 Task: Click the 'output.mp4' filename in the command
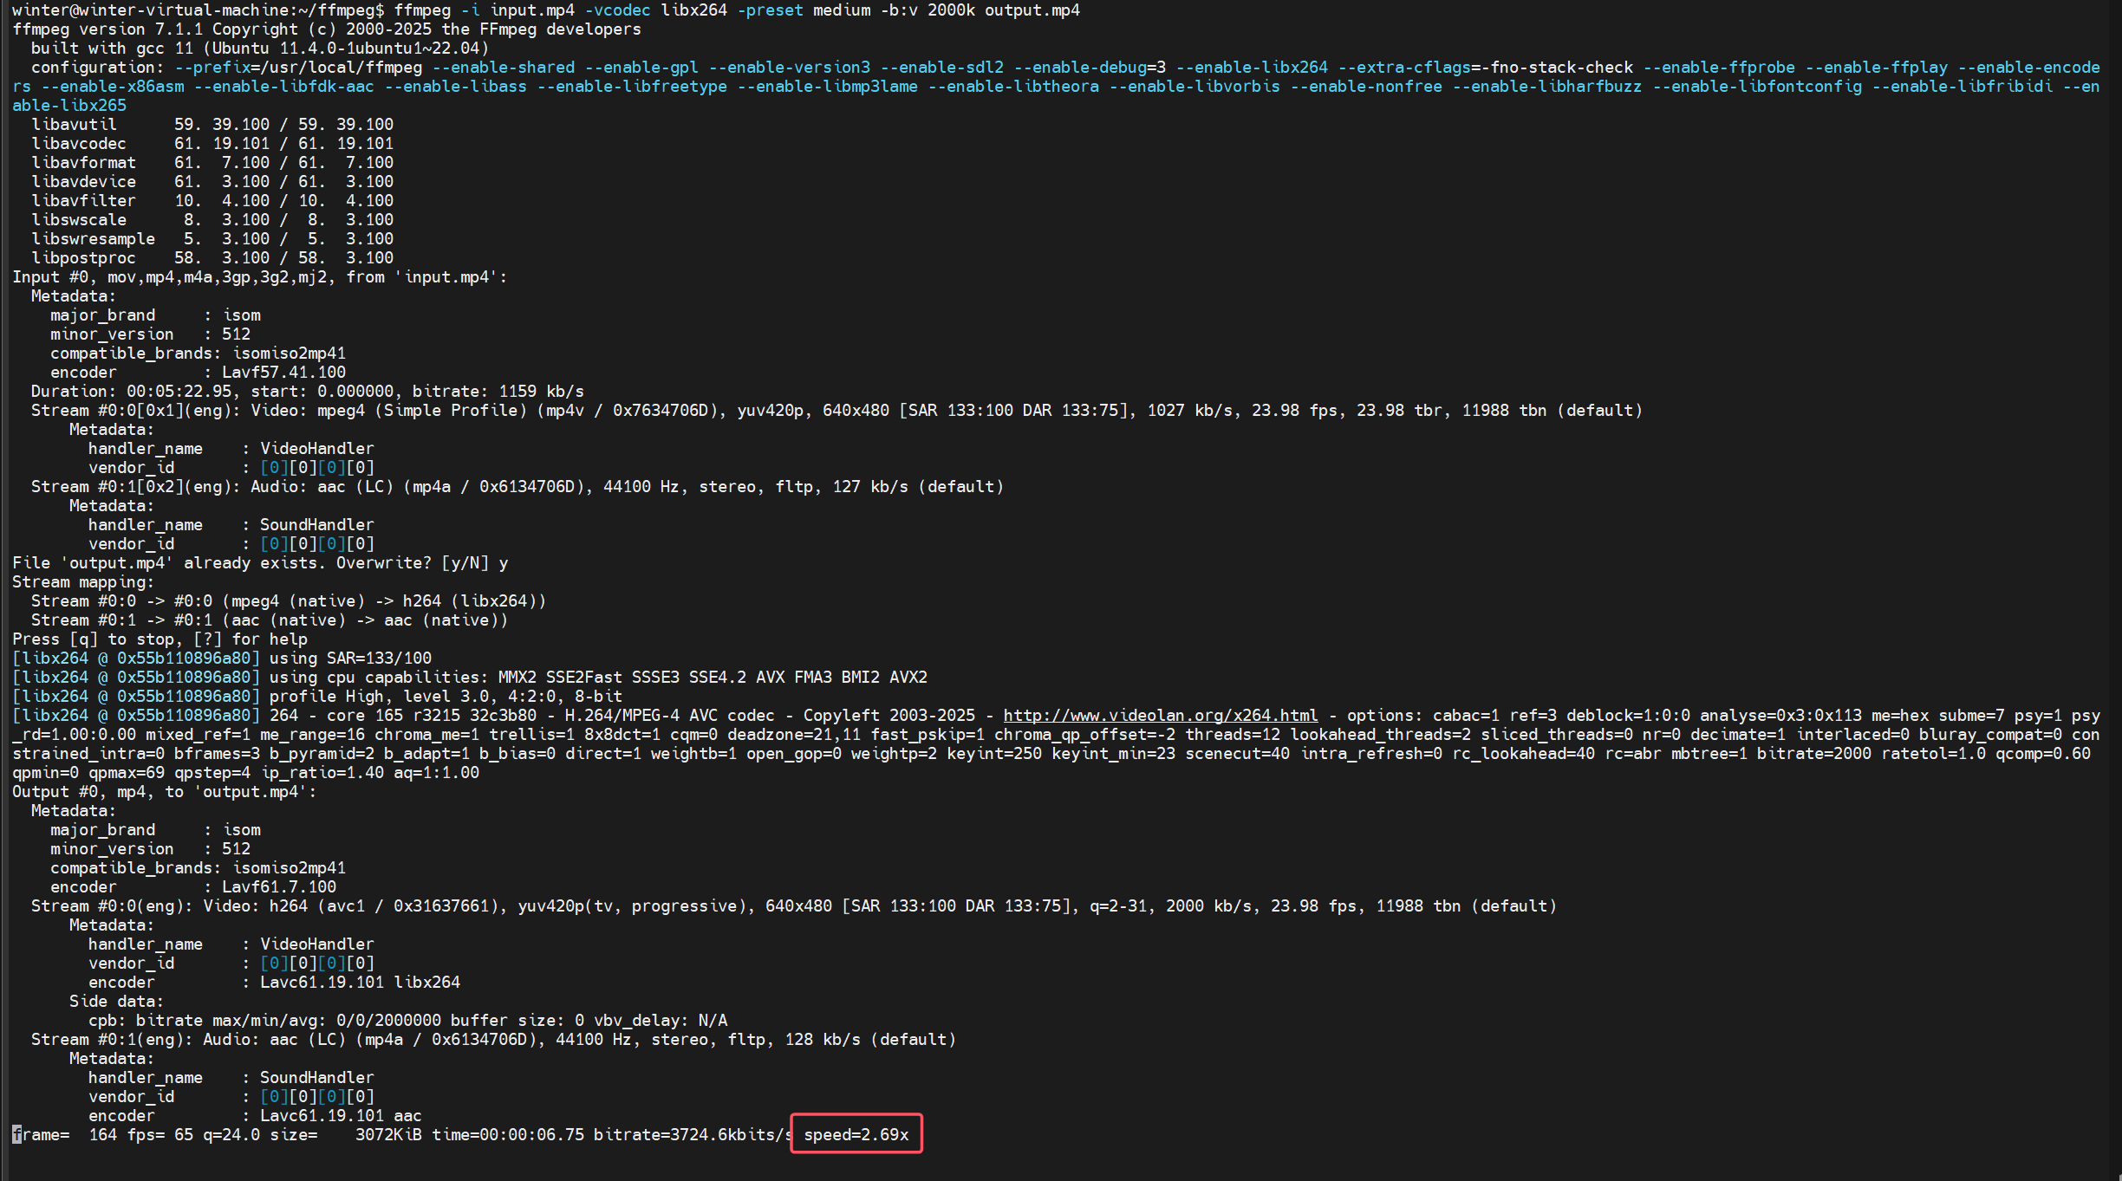click(1032, 10)
